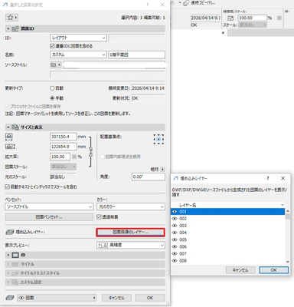Toggle the proportion chain link icon
The height and width of the screenshot is (307, 294).
(x=90, y=151)
